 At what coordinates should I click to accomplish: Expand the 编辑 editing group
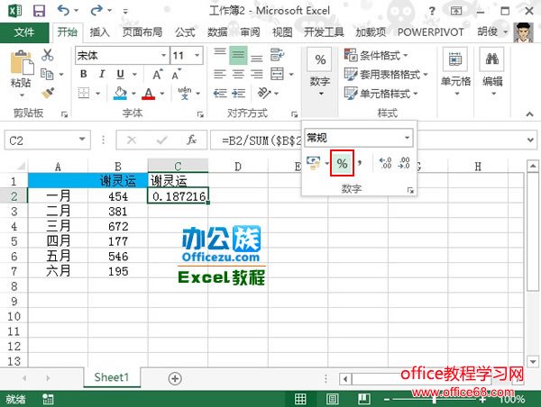(x=492, y=72)
